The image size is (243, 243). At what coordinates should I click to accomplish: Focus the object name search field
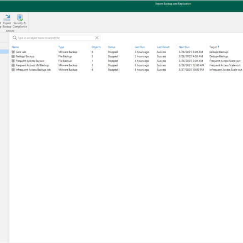[x=56, y=38]
